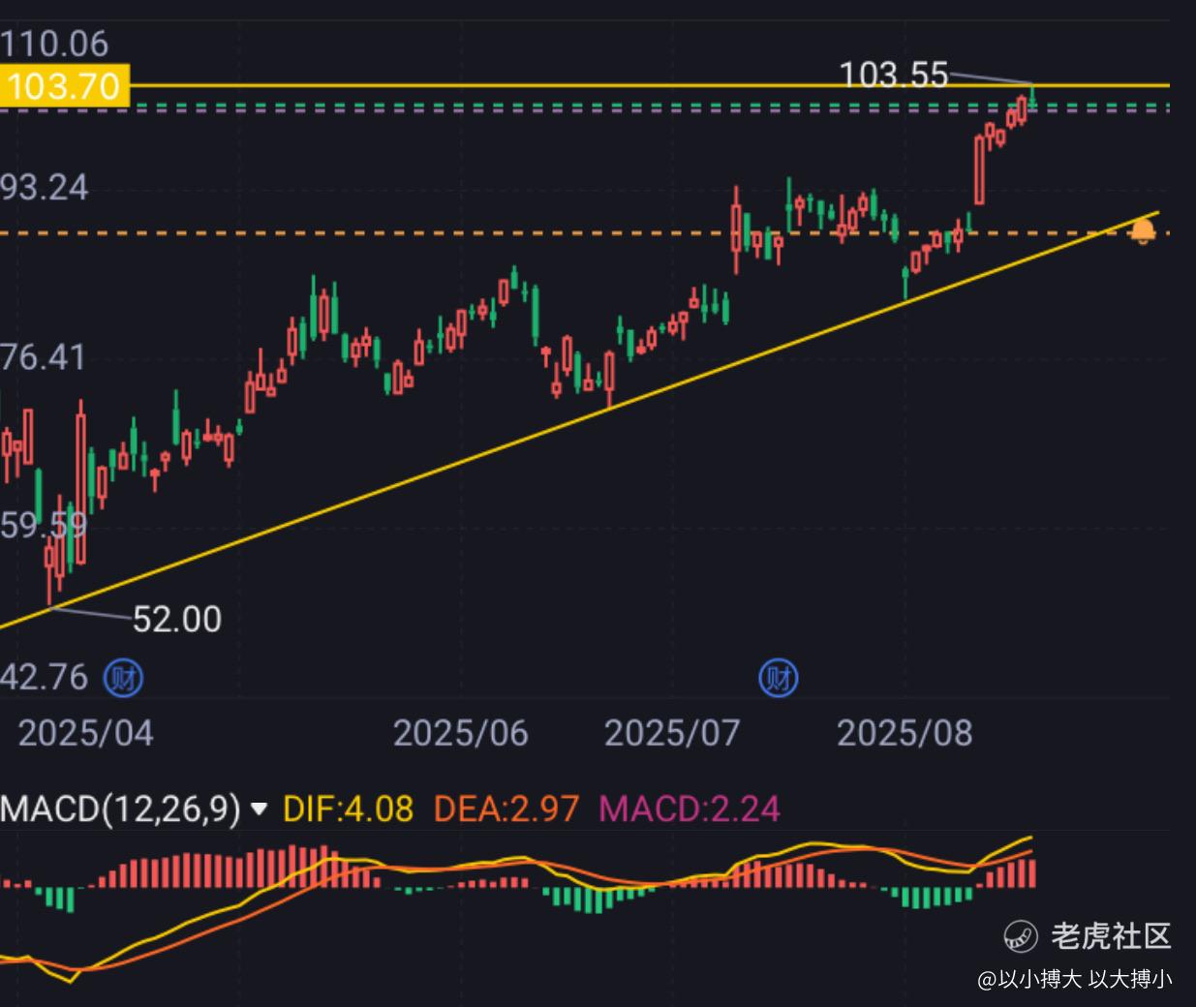Click the 110.06 price axis label
Viewport: 1196px width, 1007px height.
coord(54,44)
